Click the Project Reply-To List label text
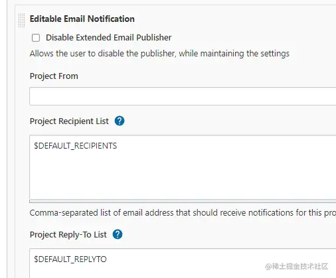Image resolution: width=336 pixels, height=278 pixels. [68, 235]
